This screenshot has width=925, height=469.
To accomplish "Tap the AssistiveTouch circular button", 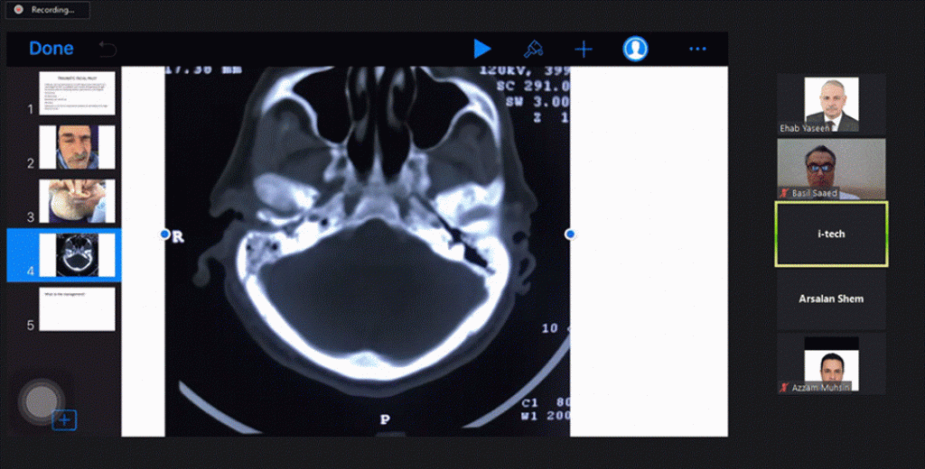I will (x=41, y=402).
